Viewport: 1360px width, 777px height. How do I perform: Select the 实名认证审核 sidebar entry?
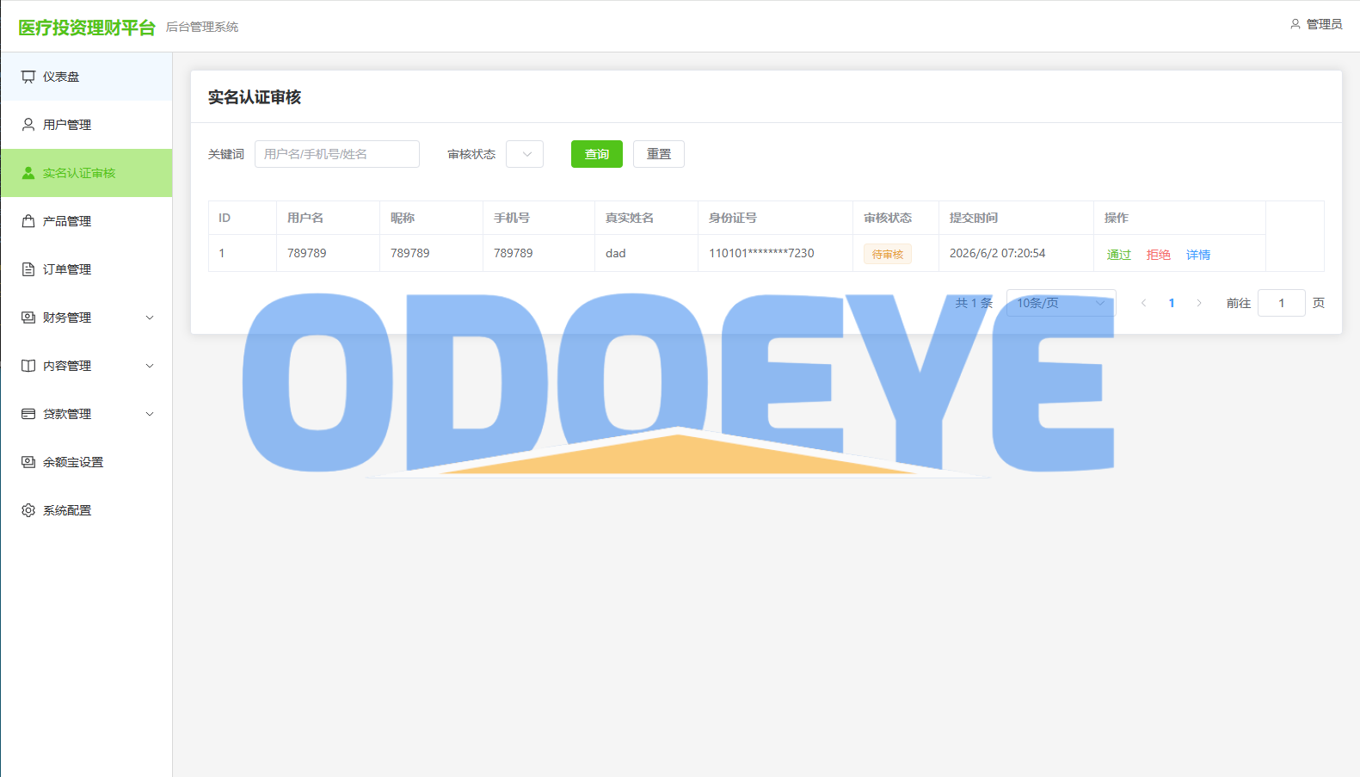point(86,173)
